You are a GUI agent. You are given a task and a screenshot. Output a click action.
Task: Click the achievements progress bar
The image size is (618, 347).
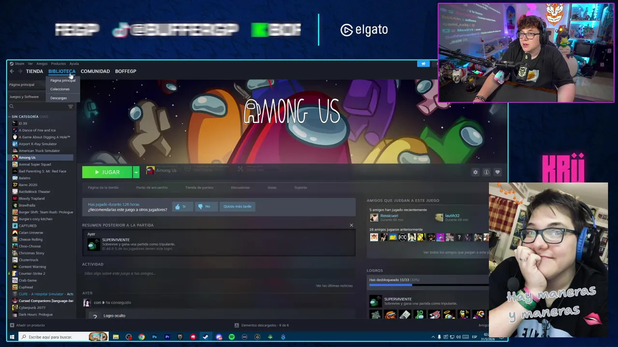pyautogui.click(x=429, y=285)
